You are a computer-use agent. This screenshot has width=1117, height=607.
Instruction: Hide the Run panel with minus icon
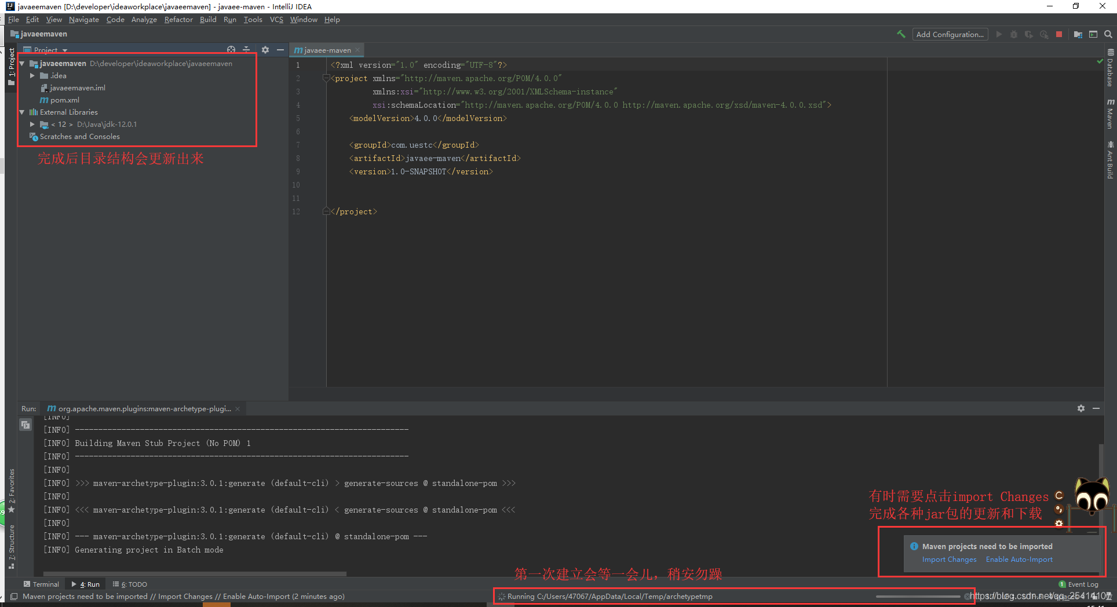click(x=1096, y=408)
